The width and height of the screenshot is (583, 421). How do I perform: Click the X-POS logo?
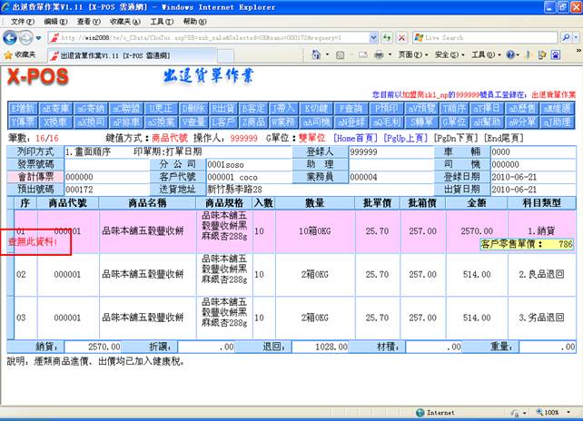(x=39, y=79)
